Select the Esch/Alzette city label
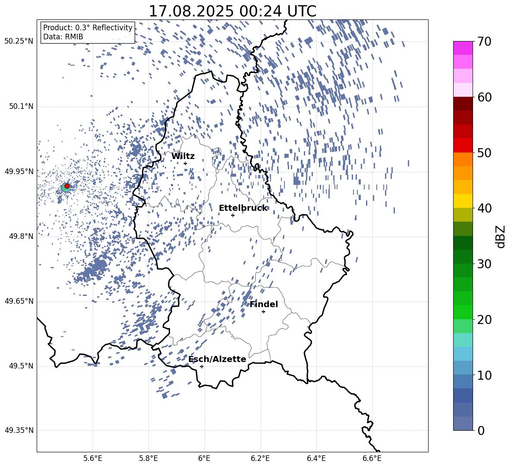 click(218, 359)
